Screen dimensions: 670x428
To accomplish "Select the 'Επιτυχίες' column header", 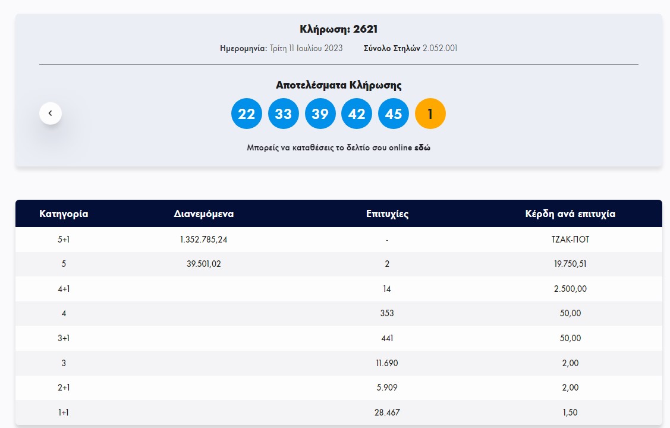I will tap(387, 214).
